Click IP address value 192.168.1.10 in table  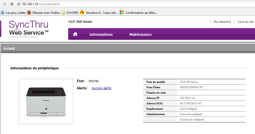(187, 98)
